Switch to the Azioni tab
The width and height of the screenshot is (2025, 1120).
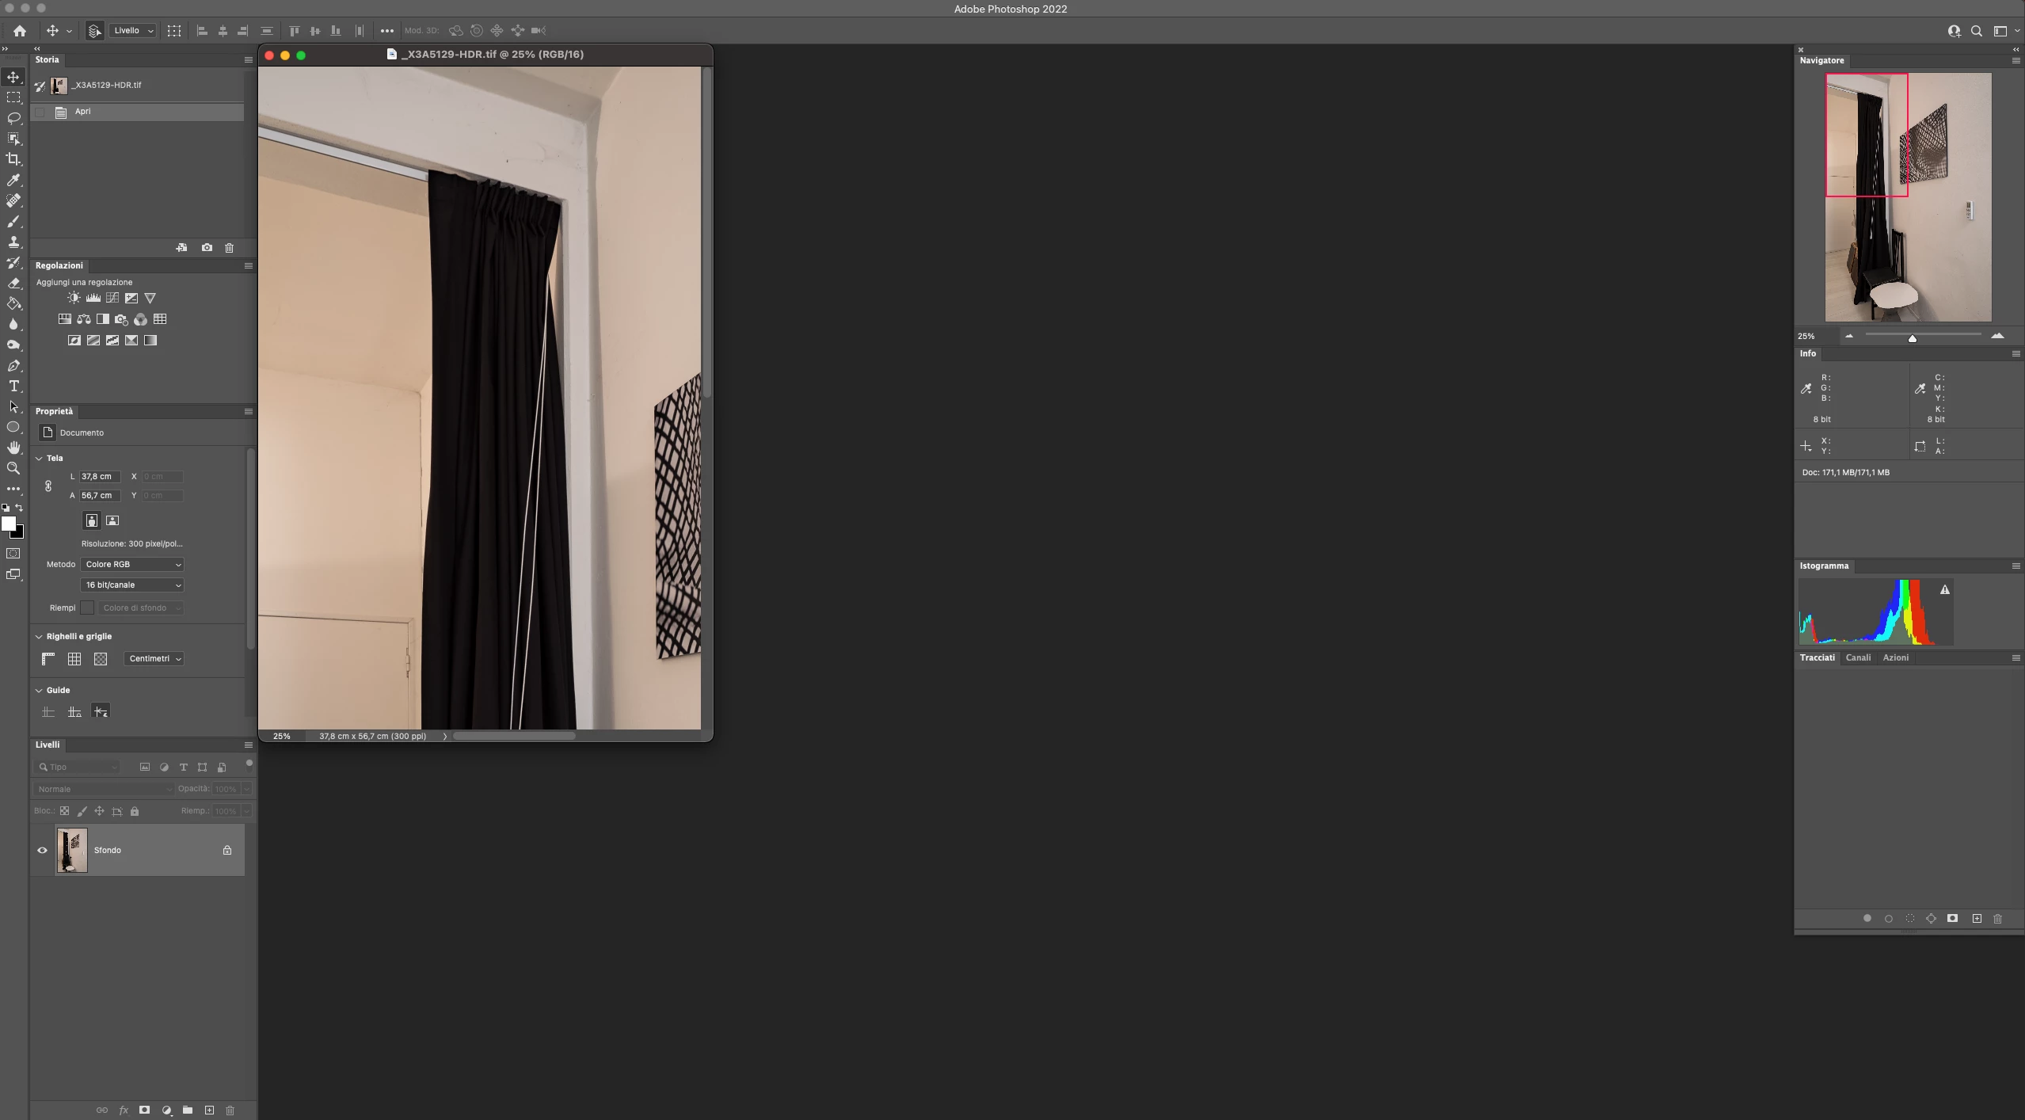click(1895, 658)
